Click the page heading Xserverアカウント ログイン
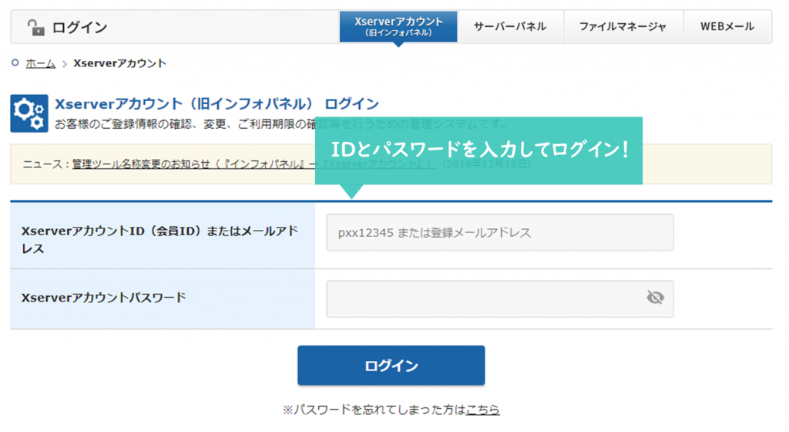 point(217,103)
